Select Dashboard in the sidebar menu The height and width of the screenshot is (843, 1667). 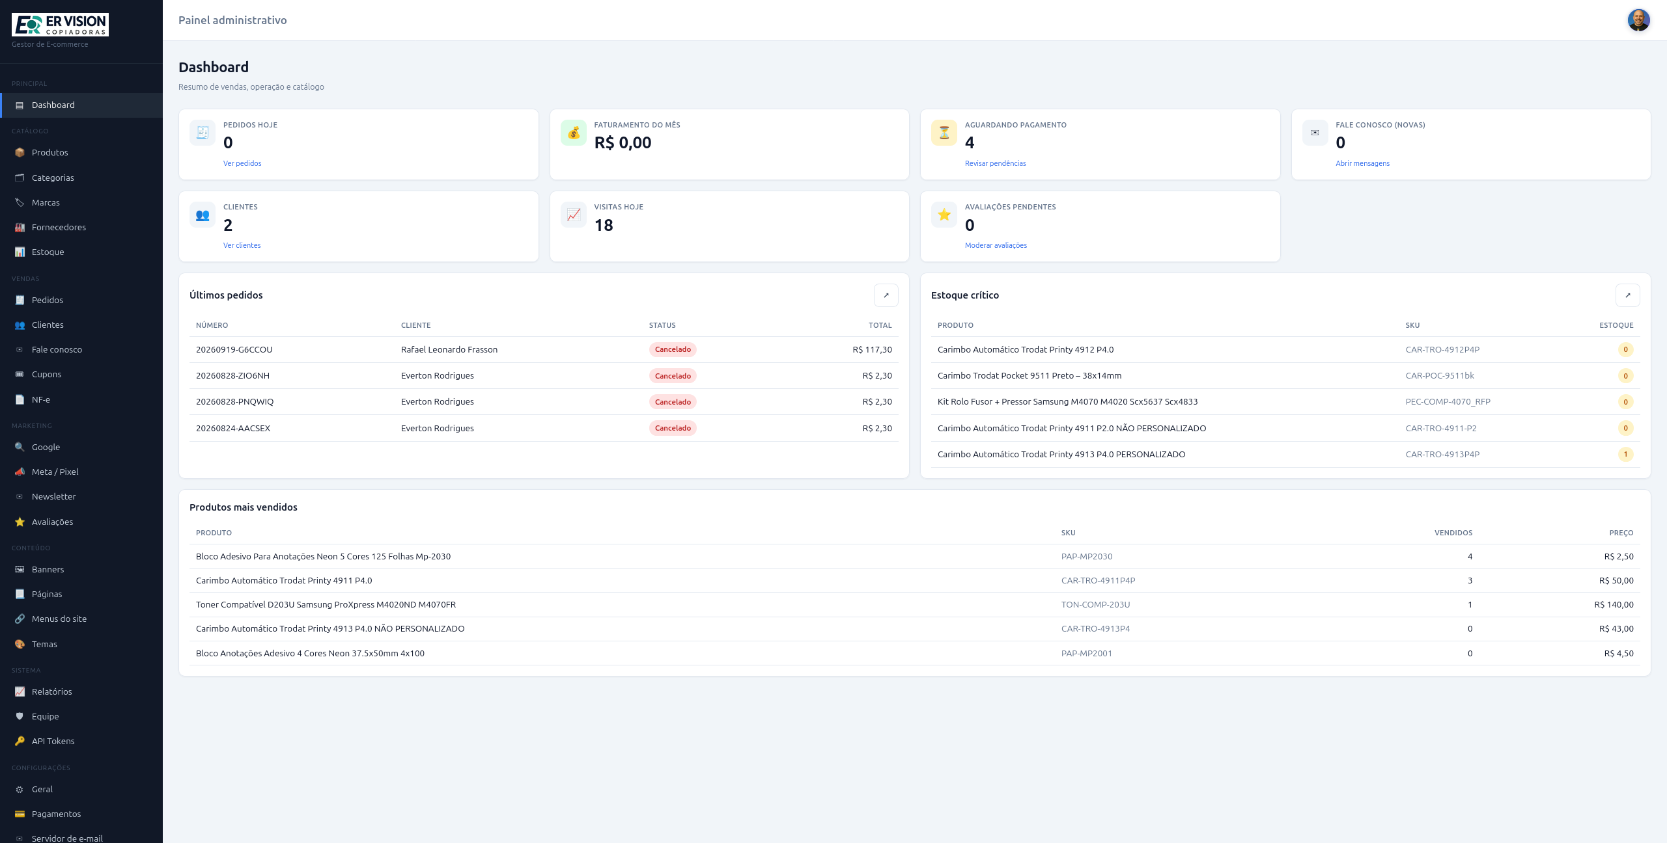click(x=81, y=105)
